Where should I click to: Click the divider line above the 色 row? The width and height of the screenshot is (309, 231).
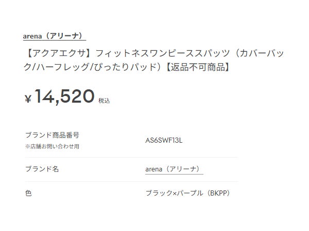(131, 181)
